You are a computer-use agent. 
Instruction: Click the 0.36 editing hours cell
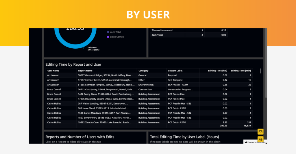coord(225,85)
